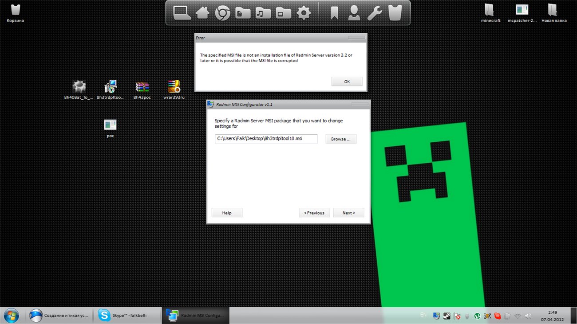The image size is (577, 324).
Task: Go back with the < Previous button
Action: click(314, 213)
